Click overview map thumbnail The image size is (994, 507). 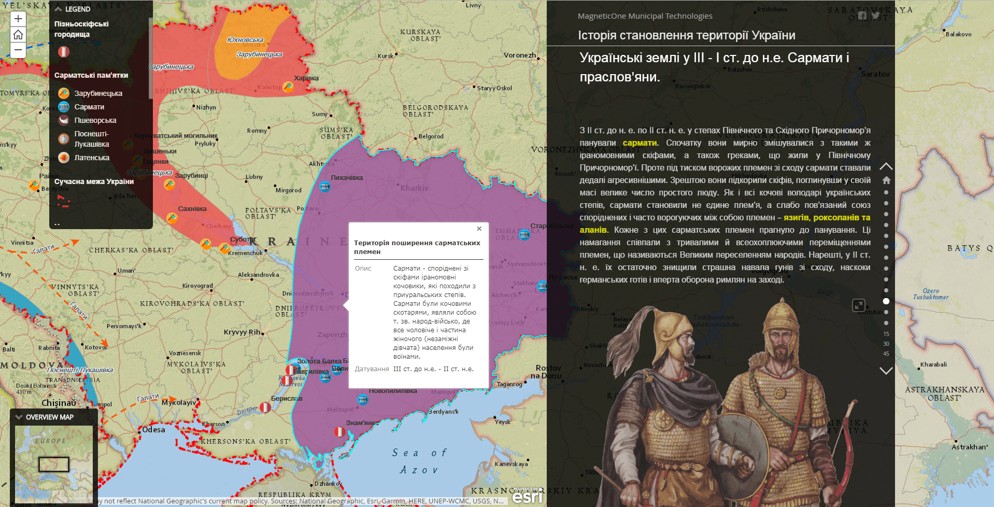[x=53, y=464]
